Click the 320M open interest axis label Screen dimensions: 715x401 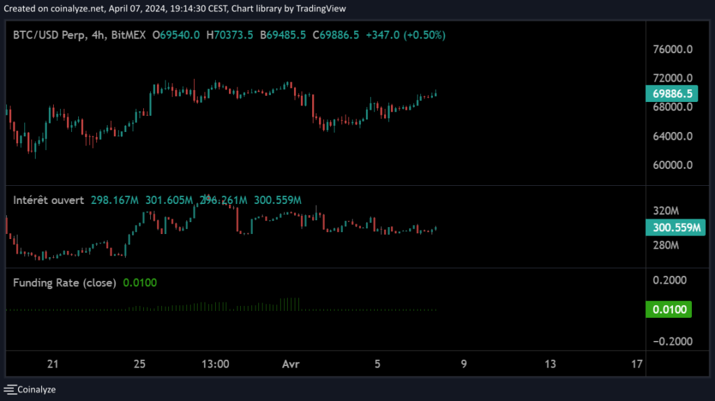[665, 210]
